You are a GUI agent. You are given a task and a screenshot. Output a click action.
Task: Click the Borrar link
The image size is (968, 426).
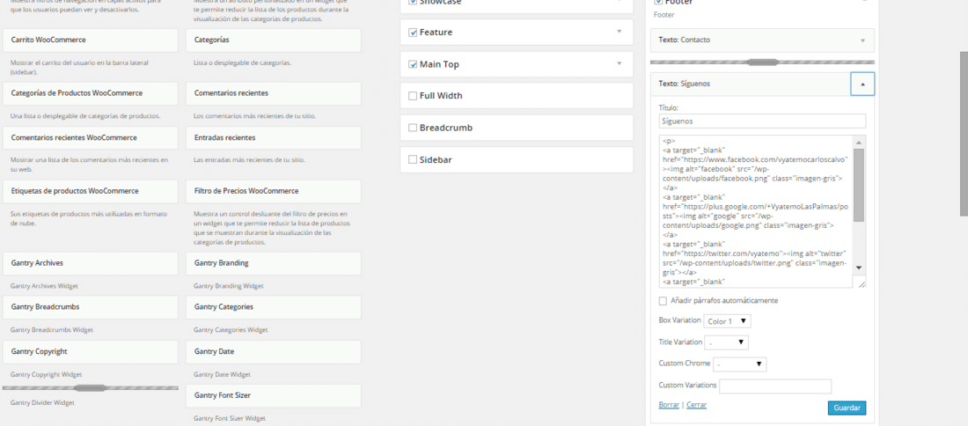[x=669, y=405]
